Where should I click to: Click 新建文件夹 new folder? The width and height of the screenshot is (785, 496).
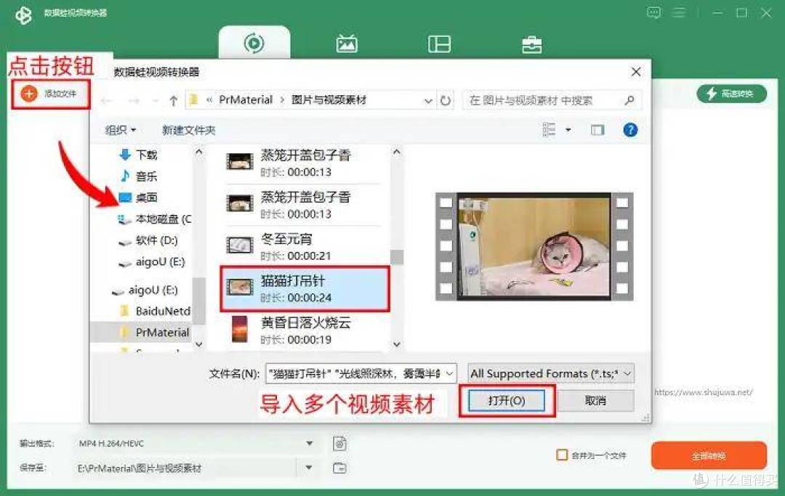point(189,130)
